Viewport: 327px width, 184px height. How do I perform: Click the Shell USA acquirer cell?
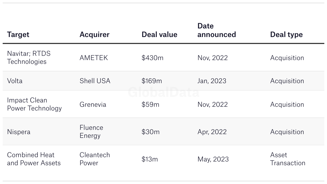click(95, 81)
